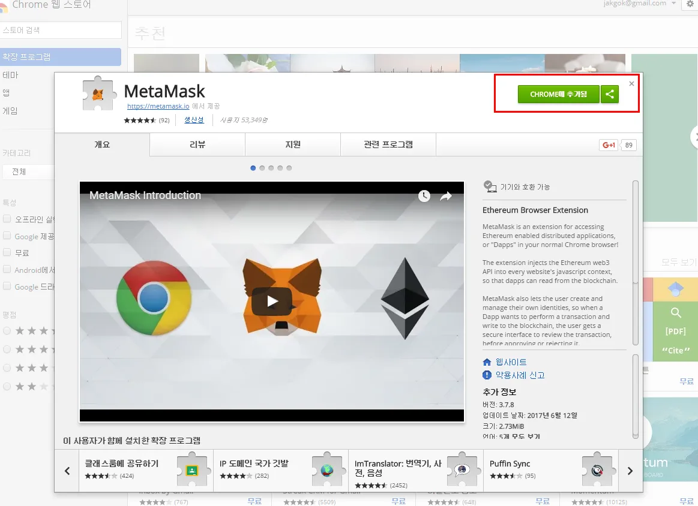The width and height of the screenshot is (698, 506).
Task: Open the https://metamask.io link
Action: (158, 106)
